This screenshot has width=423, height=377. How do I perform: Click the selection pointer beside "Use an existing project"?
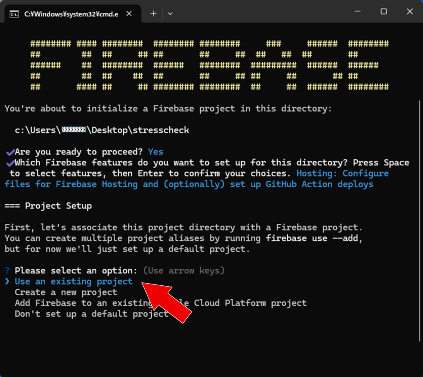tap(7, 281)
